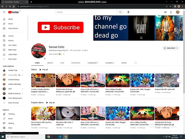Switch to the ABOUT channel tab
The height and width of the screenshot is (139, 185).
(x=124, y=63)
